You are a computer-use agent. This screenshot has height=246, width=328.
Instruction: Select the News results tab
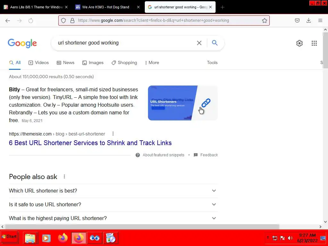point(65,62)
